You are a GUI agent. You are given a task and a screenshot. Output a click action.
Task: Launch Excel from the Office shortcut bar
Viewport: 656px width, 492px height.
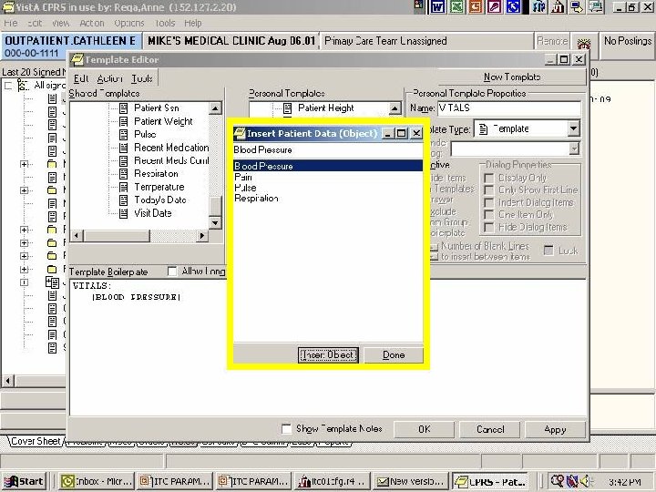(x=456, y=7)
